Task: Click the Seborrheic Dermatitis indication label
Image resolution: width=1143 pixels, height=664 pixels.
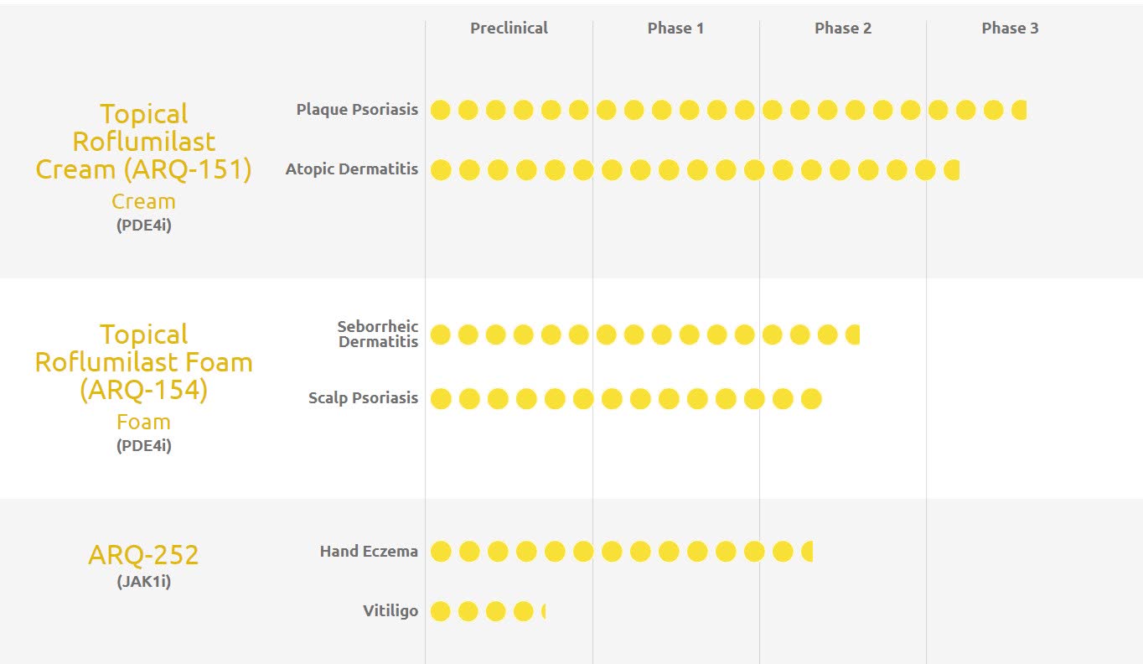Action: coord(378,334)
